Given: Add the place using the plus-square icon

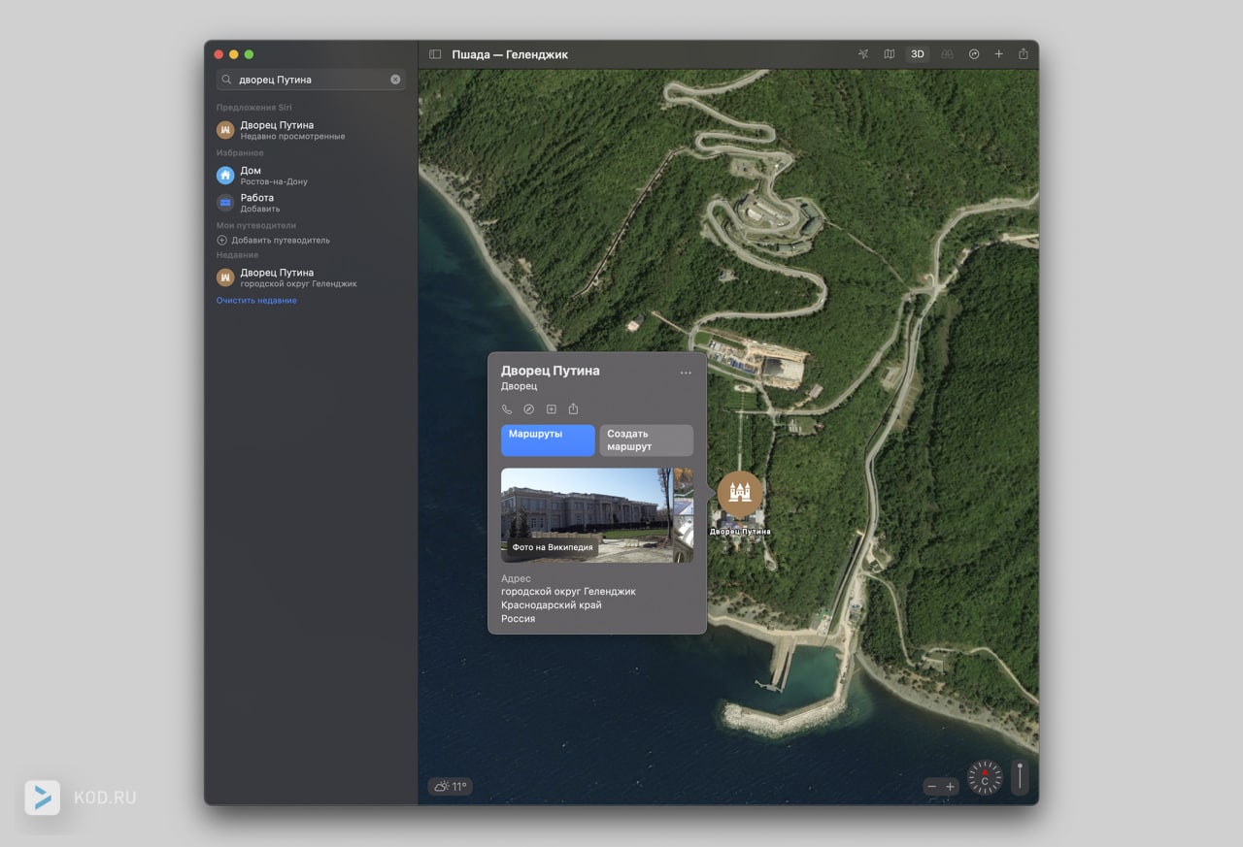Looking at the screenshot, I should 552,409.
